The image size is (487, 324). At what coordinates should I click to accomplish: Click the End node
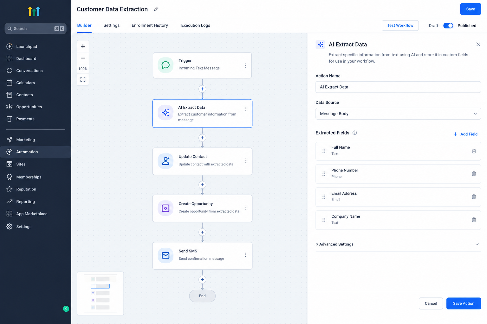(x=202, y=296)
